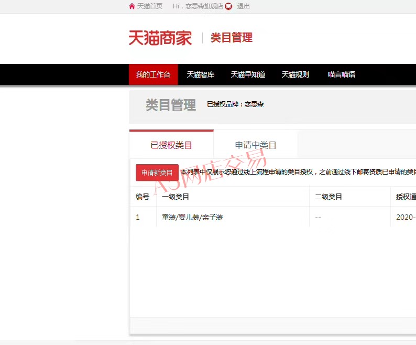Switch to the 申请中类目 tab
This screenshot has height=345, width=416.
tap(256, 145)
